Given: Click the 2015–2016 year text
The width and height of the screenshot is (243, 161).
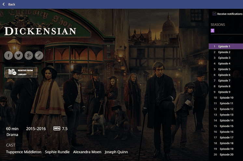Looking at the screenshot, I should tap(36, 129).
